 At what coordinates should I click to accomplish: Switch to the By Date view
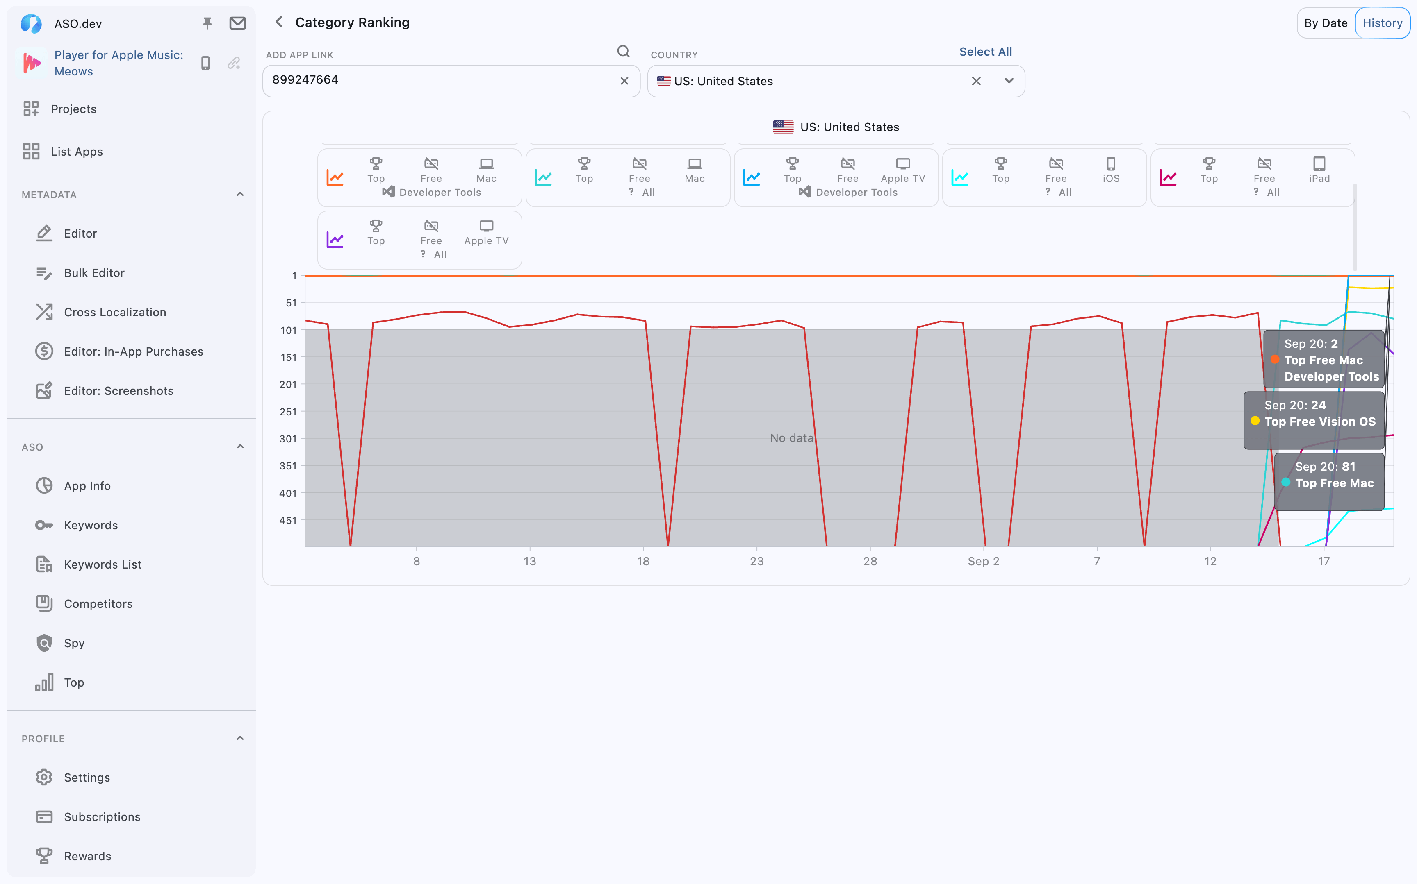point(1326,23)
